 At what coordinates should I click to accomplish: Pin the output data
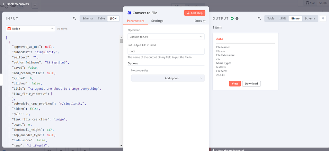coord(323,19)
